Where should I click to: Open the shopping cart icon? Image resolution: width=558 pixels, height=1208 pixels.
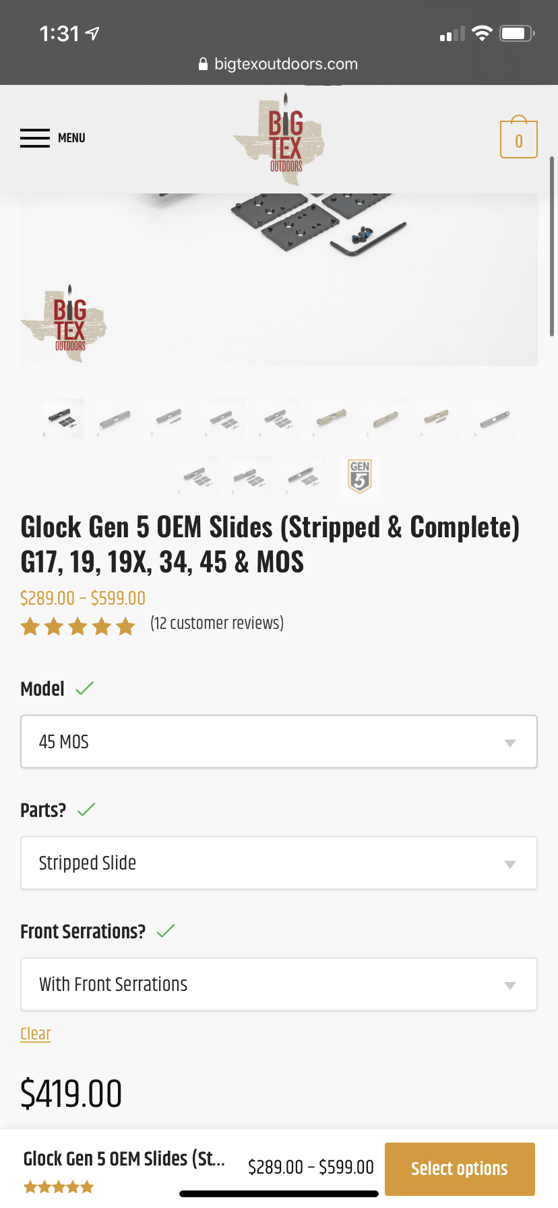518,138
